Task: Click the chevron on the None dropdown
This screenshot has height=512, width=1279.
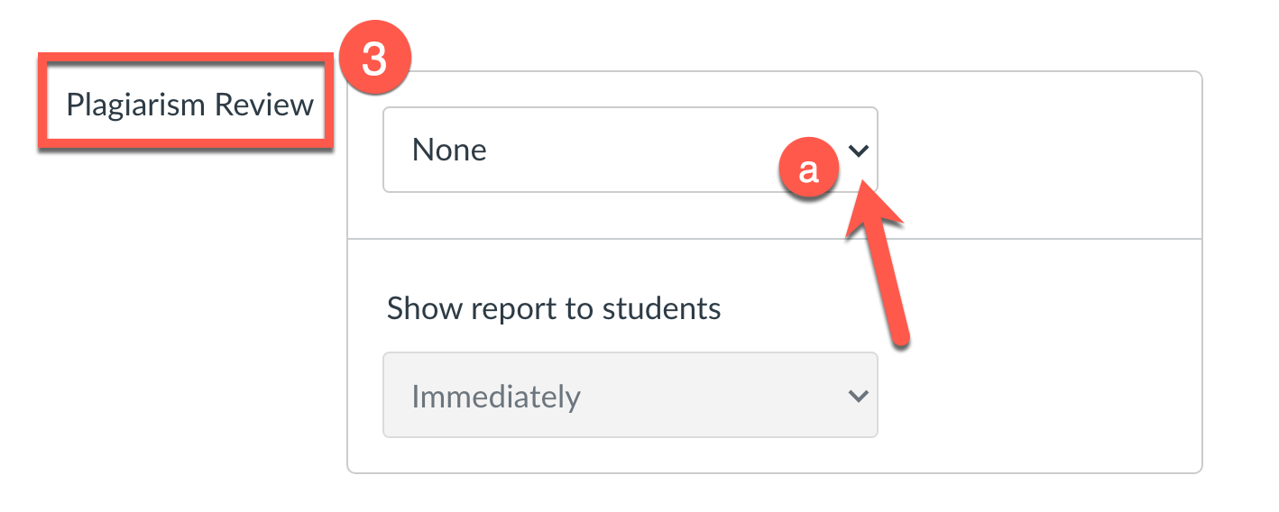Action: 859,151
